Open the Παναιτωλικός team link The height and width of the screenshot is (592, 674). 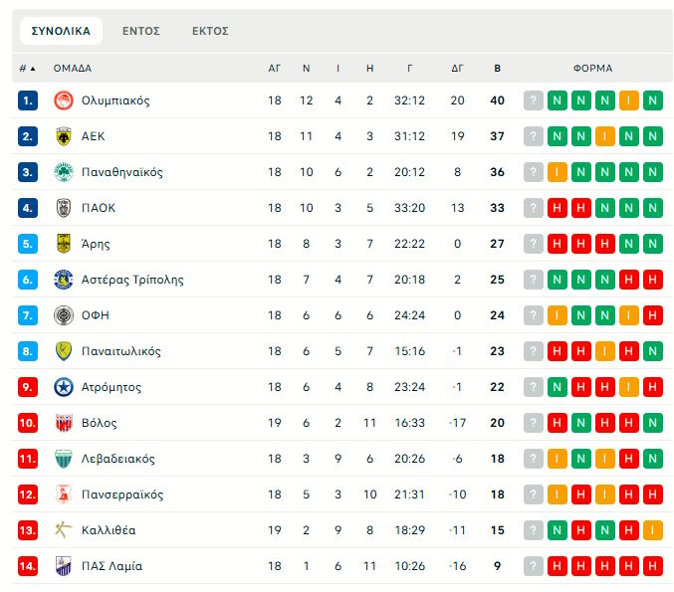121,351
